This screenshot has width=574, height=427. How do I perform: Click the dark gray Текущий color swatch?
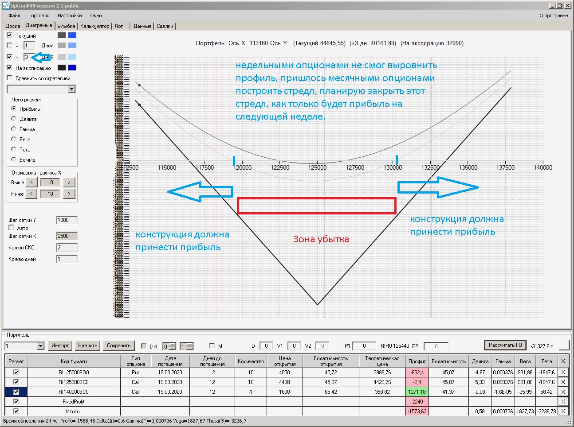[62, 35]
